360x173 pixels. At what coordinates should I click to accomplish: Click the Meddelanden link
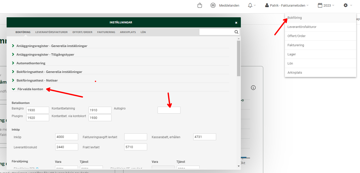(229, 5)
